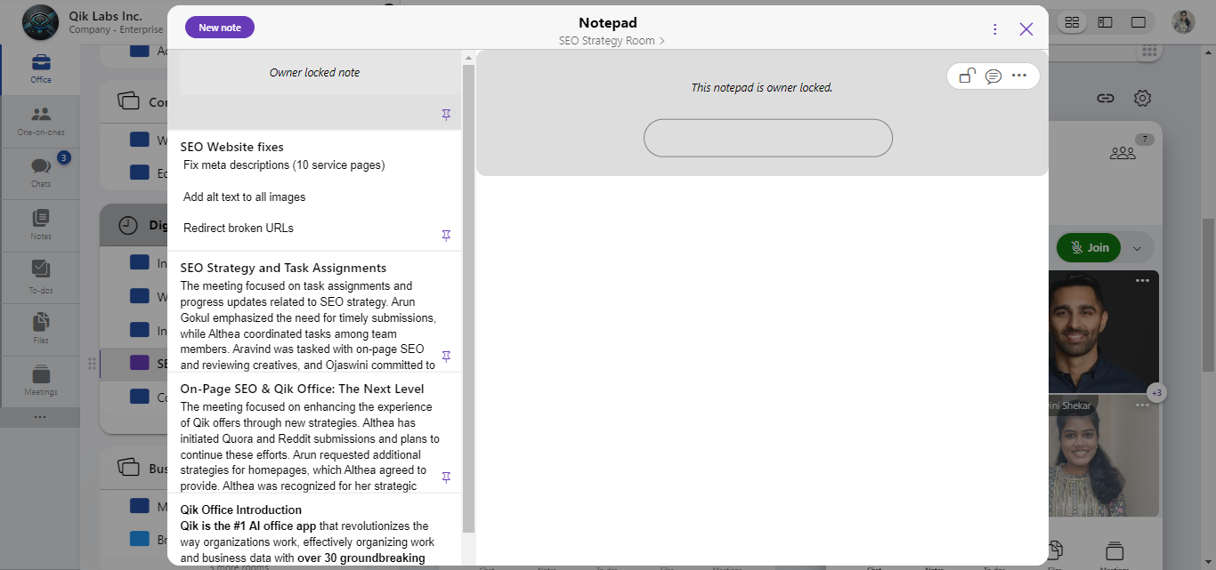Image resolution: width=1216 pixels, height=570 pixels.
Task: Open the vertical dots menu in Notepad header
Action: tap(995, 29)
